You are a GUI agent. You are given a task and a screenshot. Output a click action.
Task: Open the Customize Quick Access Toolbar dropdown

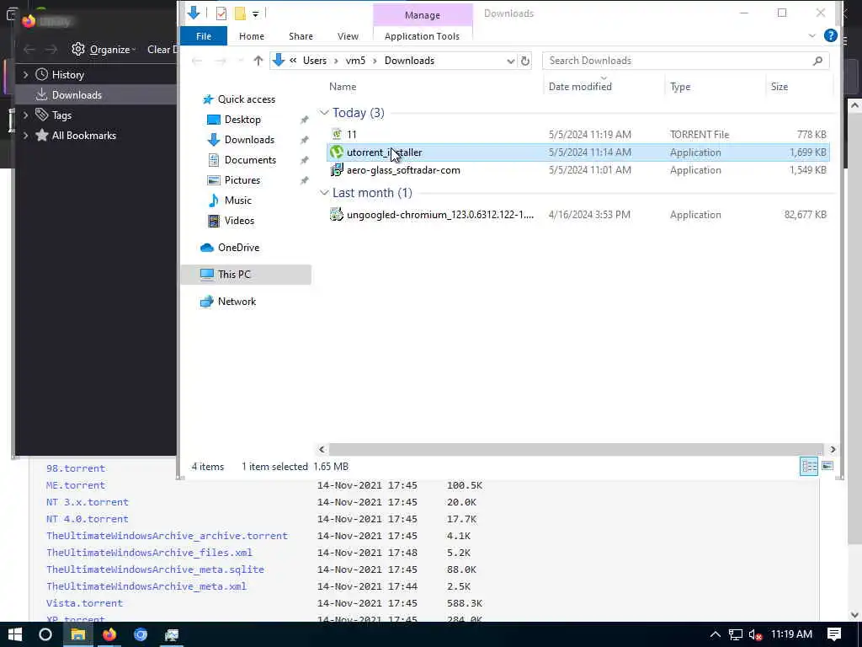click(x=256, y=13)
